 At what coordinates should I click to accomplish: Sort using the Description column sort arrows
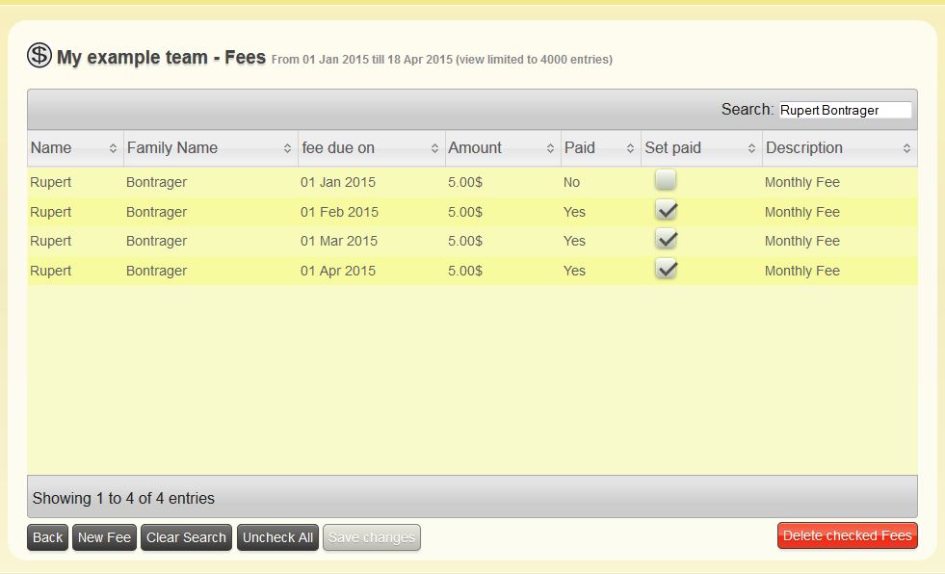coord(906,148)
